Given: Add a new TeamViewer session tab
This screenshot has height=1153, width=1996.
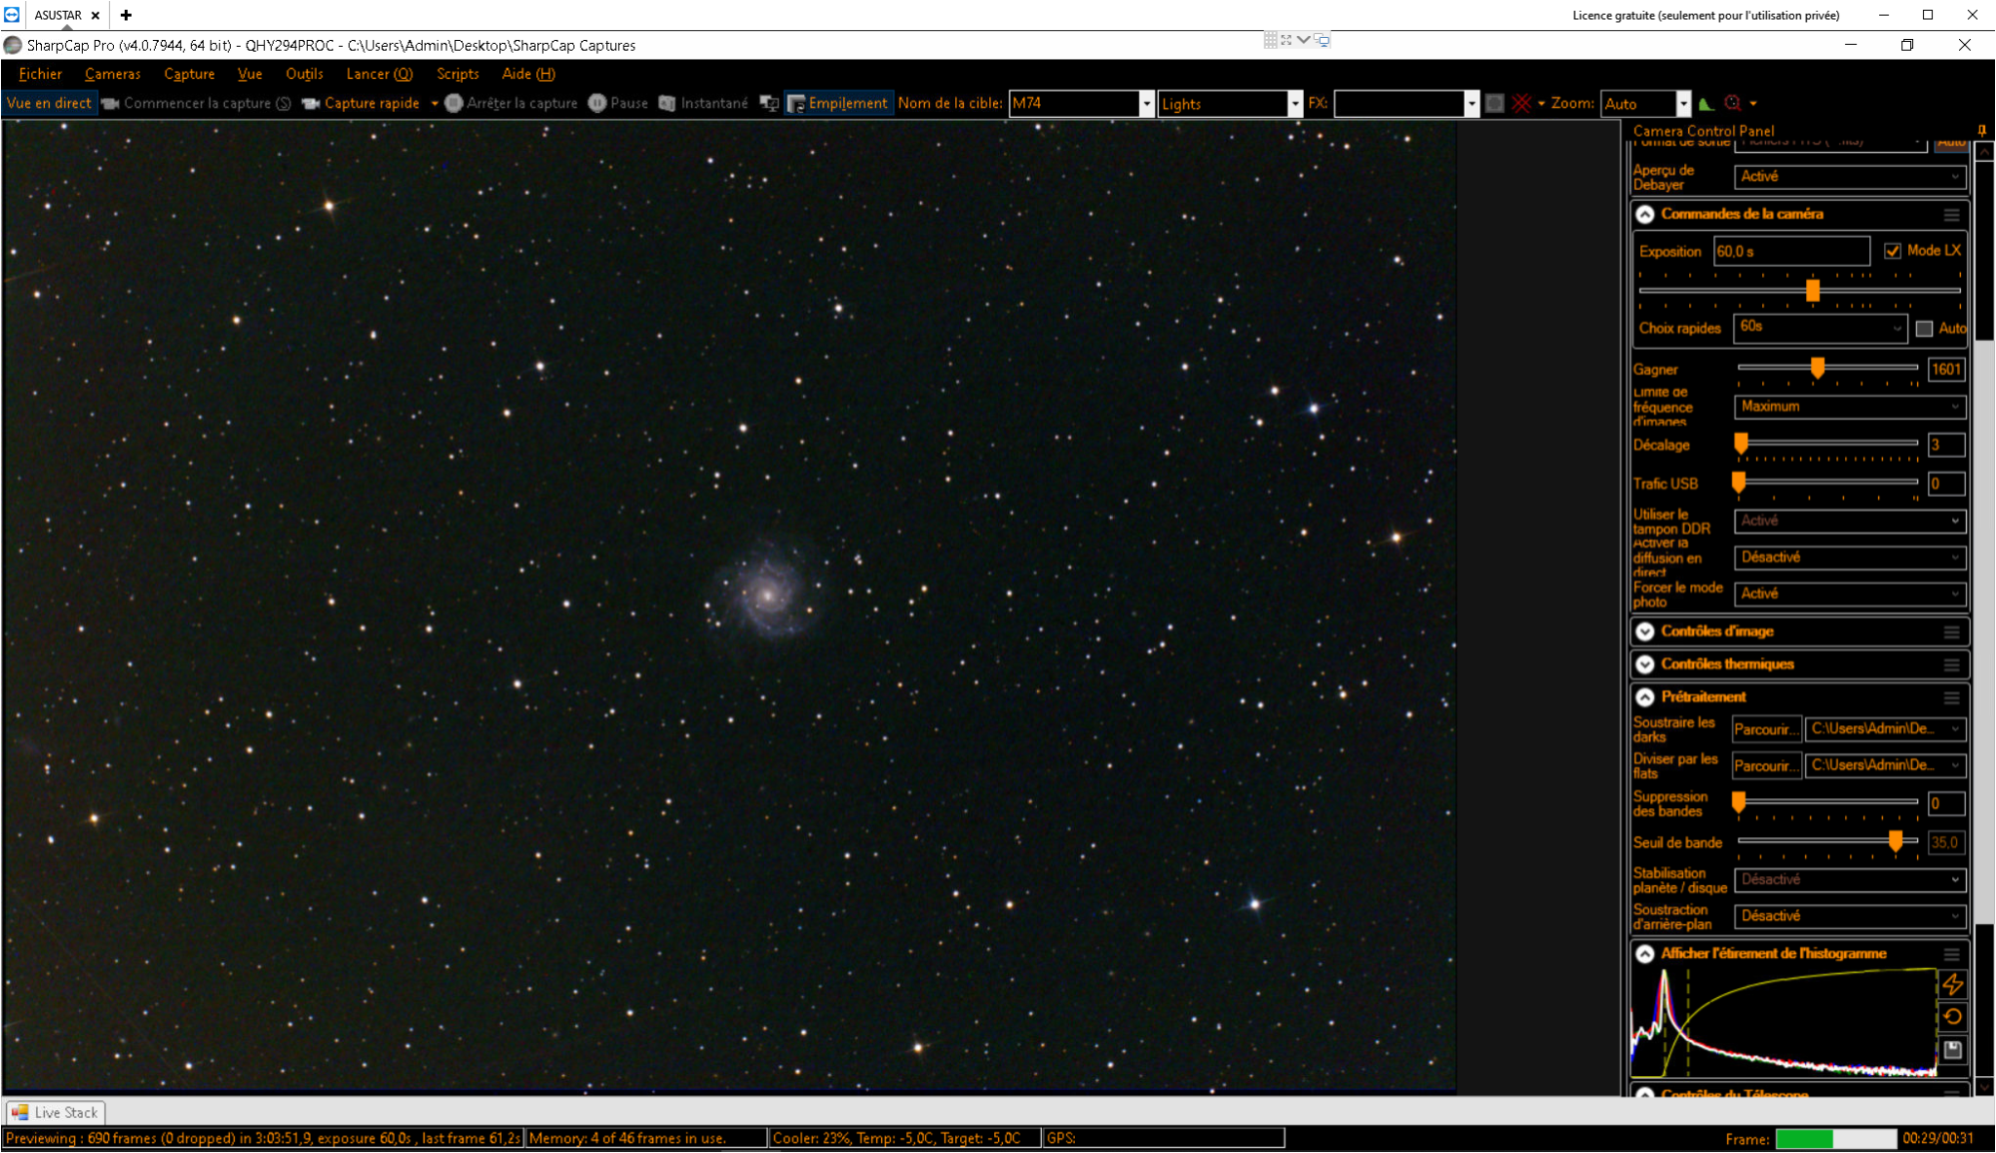Looking at the screenshot, I should [x=126, y=15].
